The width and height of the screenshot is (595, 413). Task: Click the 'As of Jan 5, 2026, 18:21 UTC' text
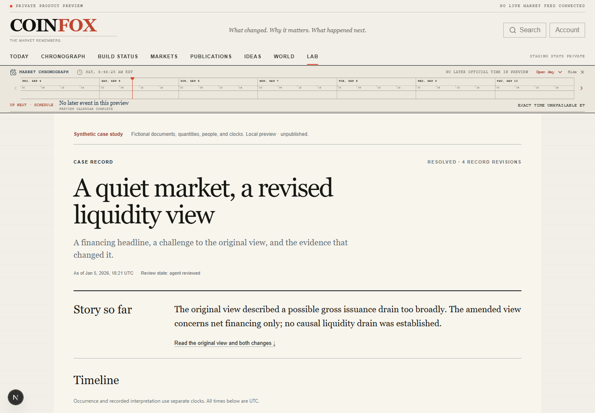click(103, 273)
